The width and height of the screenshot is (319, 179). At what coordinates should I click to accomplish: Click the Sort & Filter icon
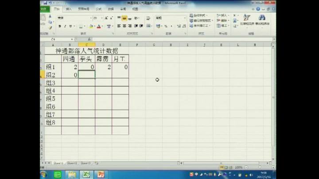click(247, 19)
